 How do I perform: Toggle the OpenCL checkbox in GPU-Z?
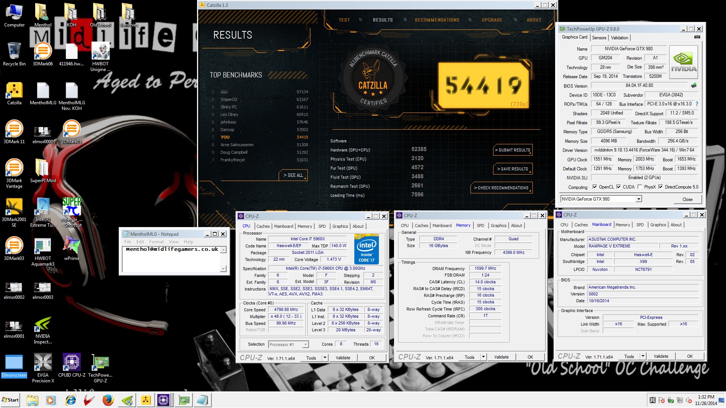(x=595, y=187)
